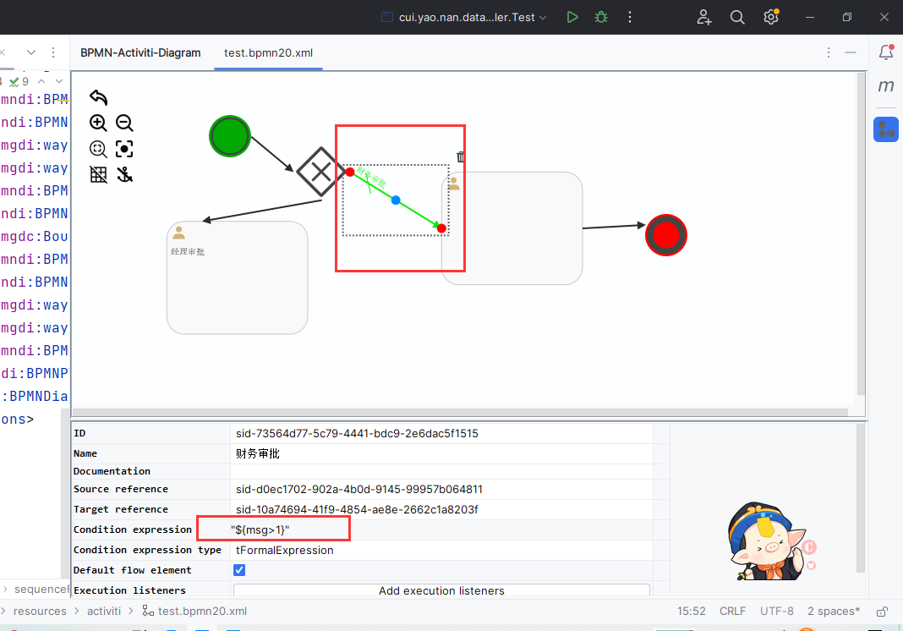The height and width of the screenshot is (631, 903).
Task: Zoom out on the BPMN diagram
Action: pos(124,123)
